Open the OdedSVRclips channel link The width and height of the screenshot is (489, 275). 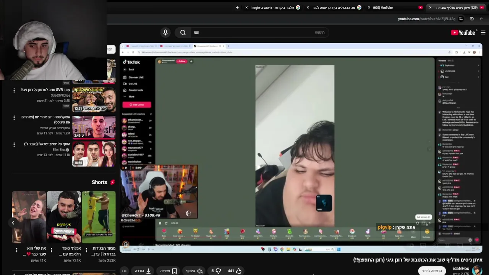(60, 95)
